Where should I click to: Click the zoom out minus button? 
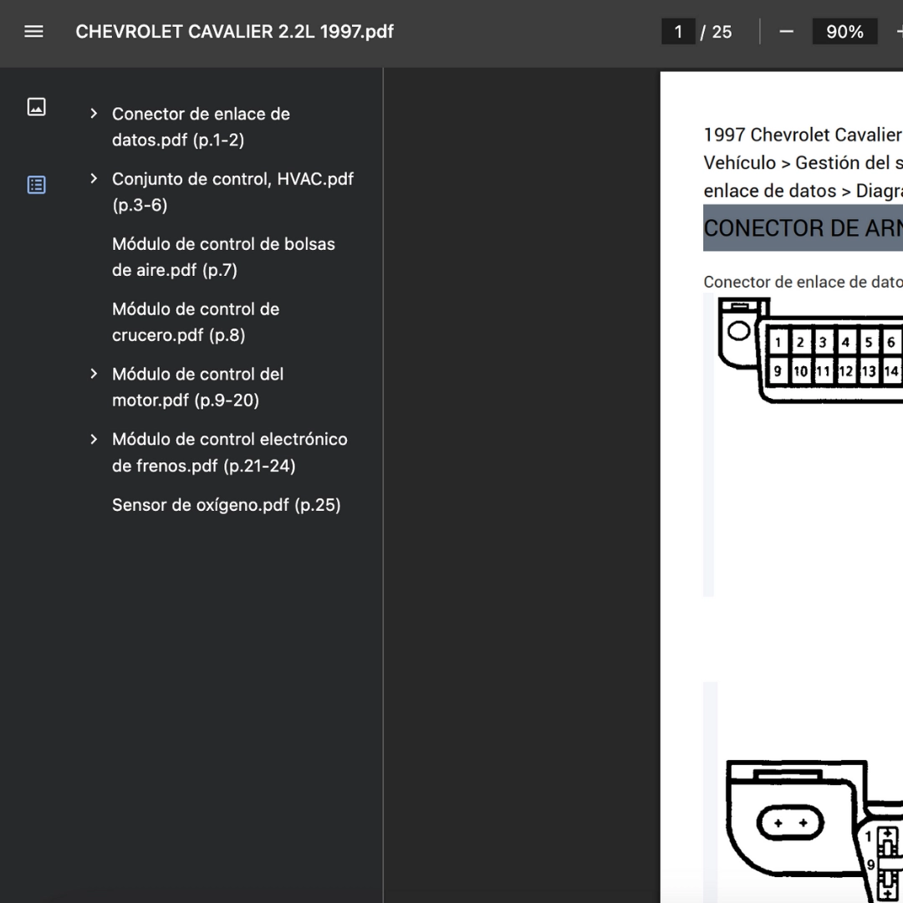tap(786, 32)
